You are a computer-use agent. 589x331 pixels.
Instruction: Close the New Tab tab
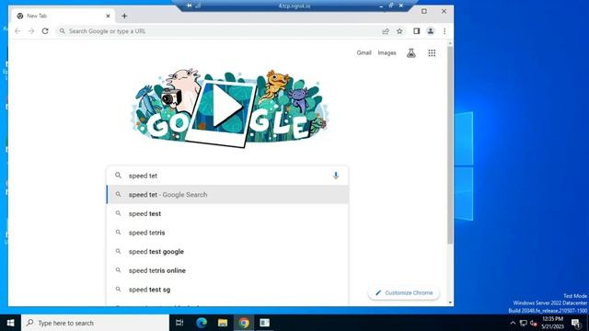tap(109, 16)
